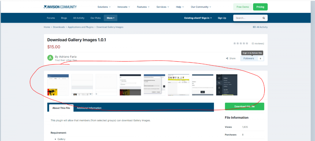Viewport: 315px width, 141px height.
Task: Click the Free Demo button
Action: point(242,7)
